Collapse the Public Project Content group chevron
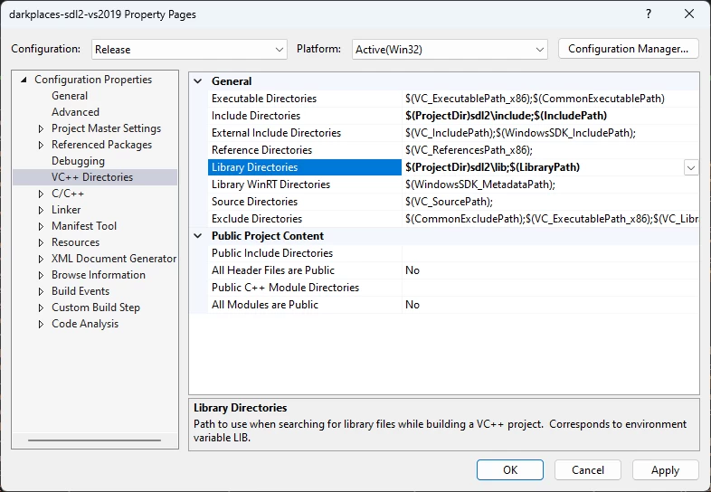The height and width of the screenshot is (492, 711). click(198, 236)
